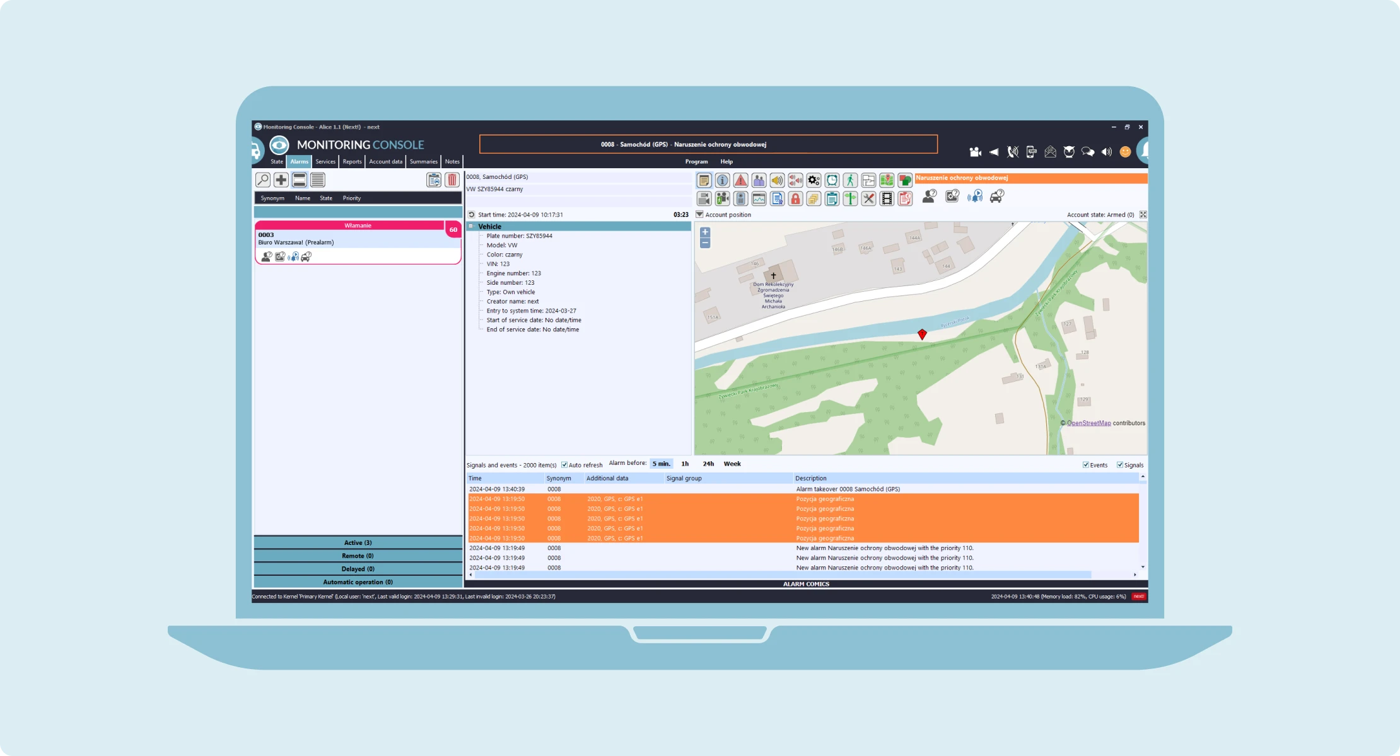Select the 24h alarm-before filter

click(x=708, y=464)
